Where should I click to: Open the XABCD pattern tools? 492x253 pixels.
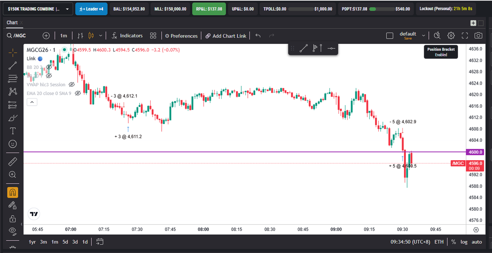pyautogui.click(x=13, y=91)
